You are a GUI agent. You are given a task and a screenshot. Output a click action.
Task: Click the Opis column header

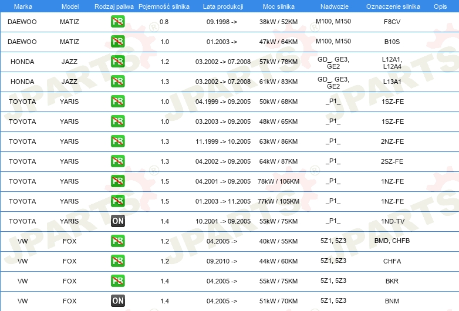click(440, 6)
